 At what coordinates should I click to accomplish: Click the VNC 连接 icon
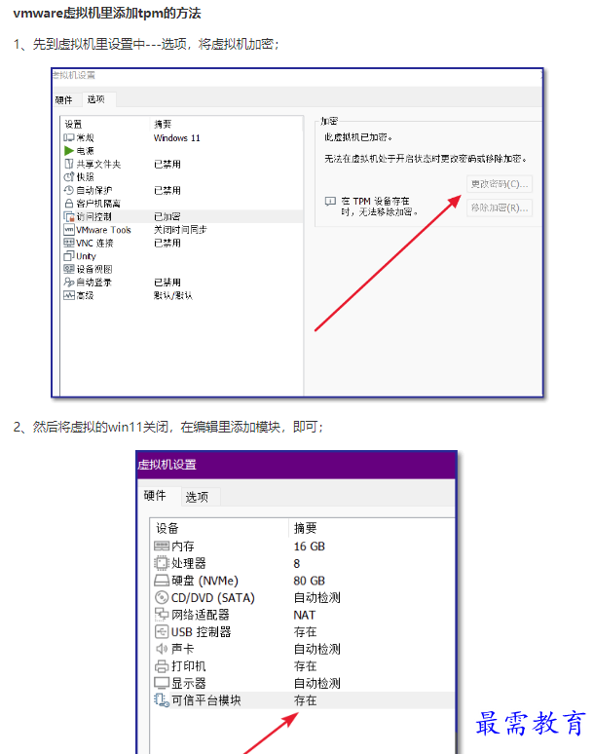click(69, 243)
